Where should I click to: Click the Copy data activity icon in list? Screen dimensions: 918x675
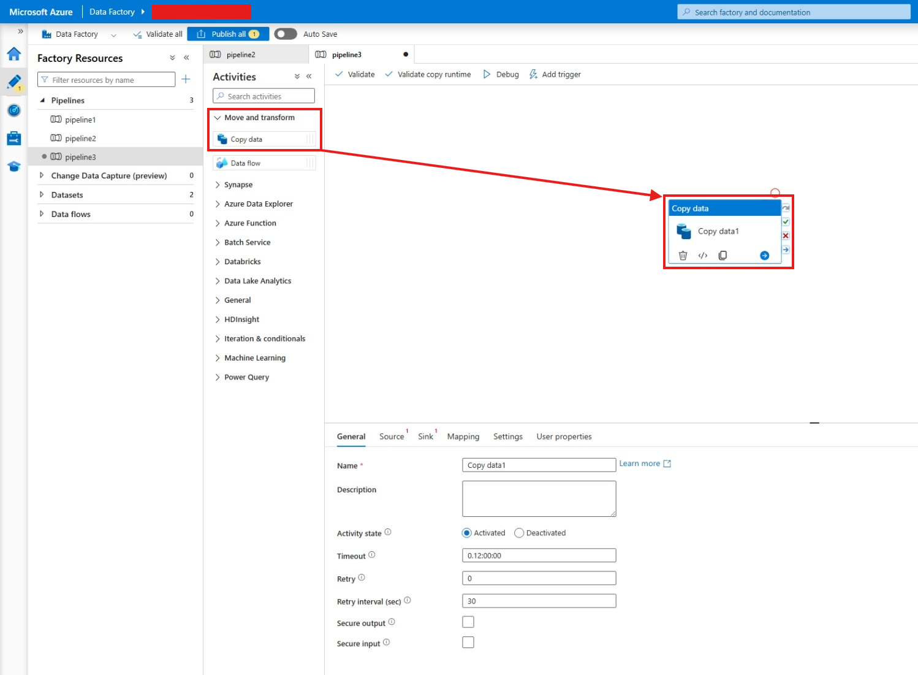[222, 139]
